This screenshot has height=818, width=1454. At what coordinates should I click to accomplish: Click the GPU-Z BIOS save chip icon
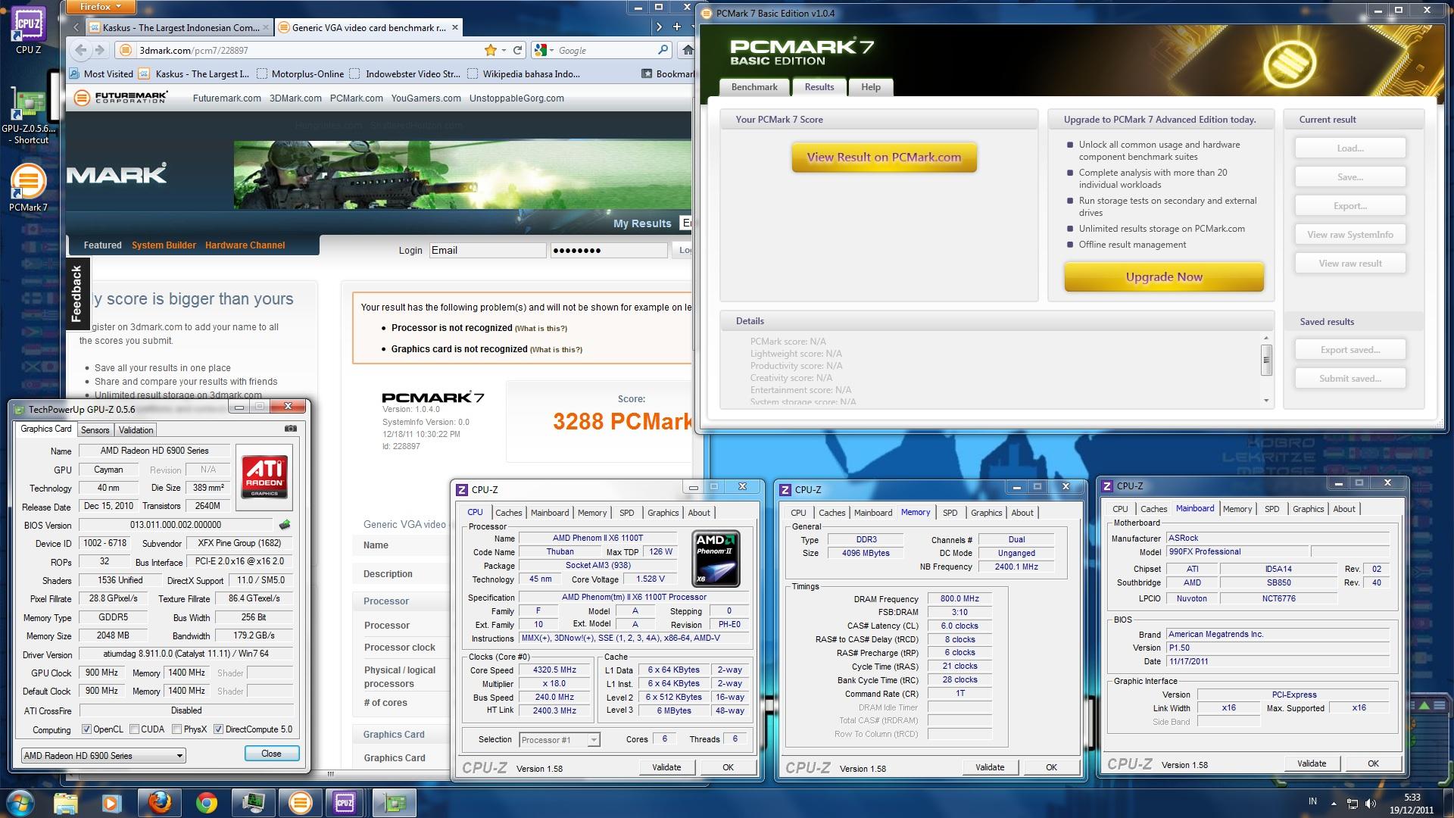[285, 524]
